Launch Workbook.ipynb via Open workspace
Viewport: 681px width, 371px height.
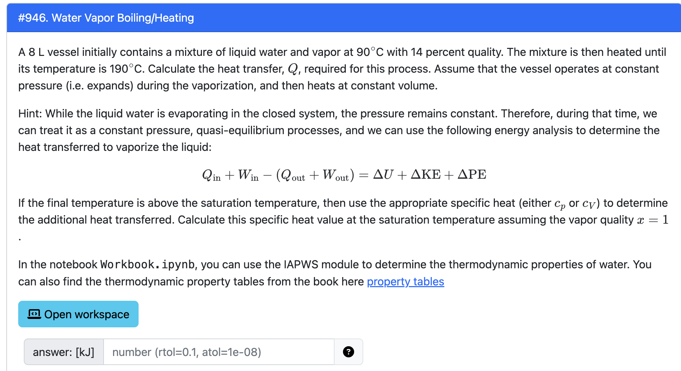[78, 314]
